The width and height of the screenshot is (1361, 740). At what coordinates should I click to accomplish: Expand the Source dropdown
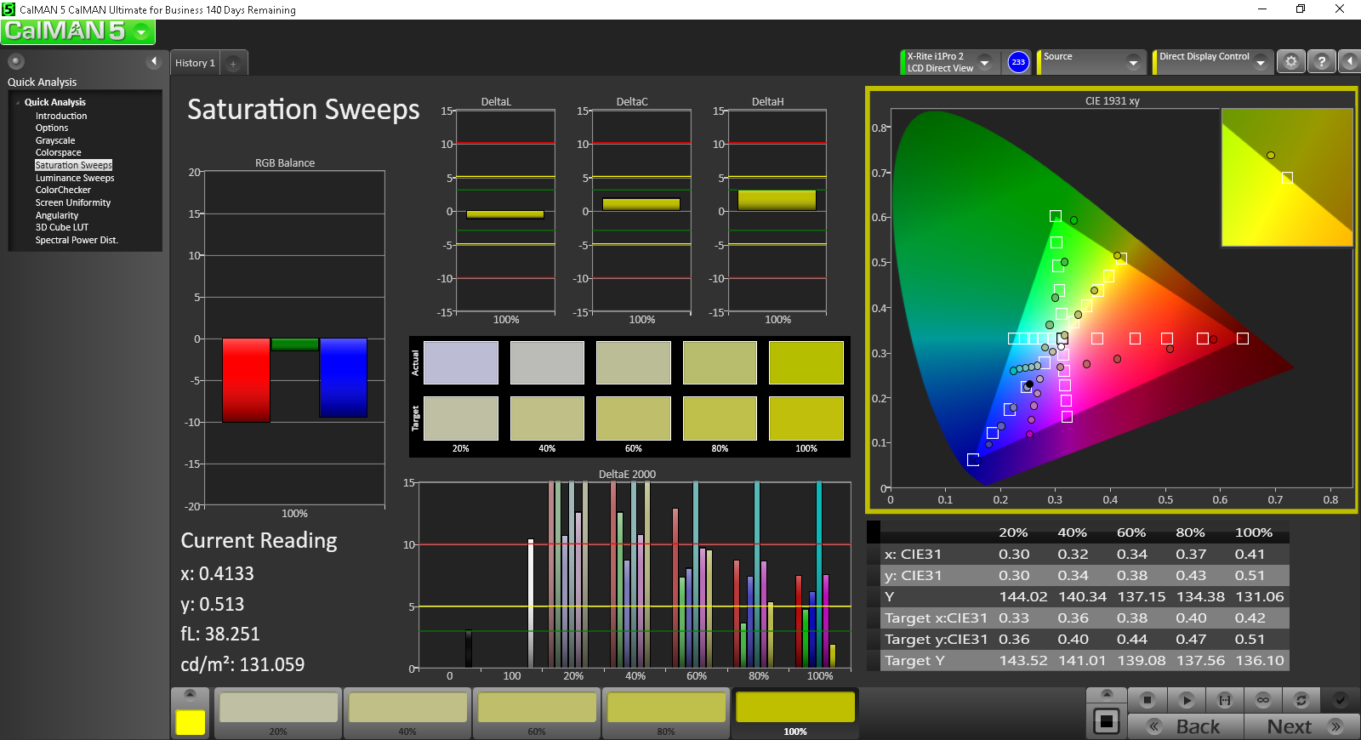1132,62
